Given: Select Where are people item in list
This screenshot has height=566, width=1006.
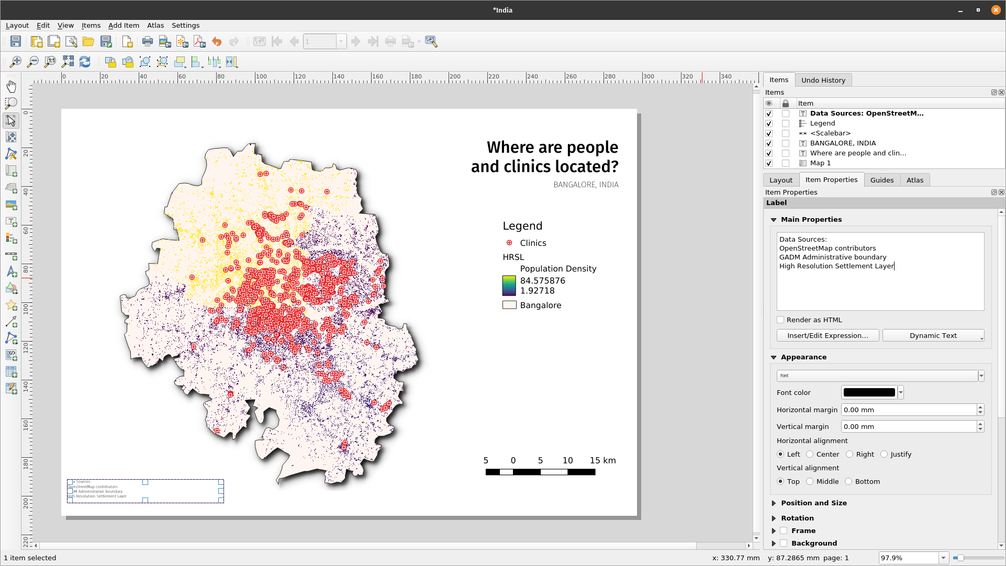Looking at the screenshot, I should [858, 153].
